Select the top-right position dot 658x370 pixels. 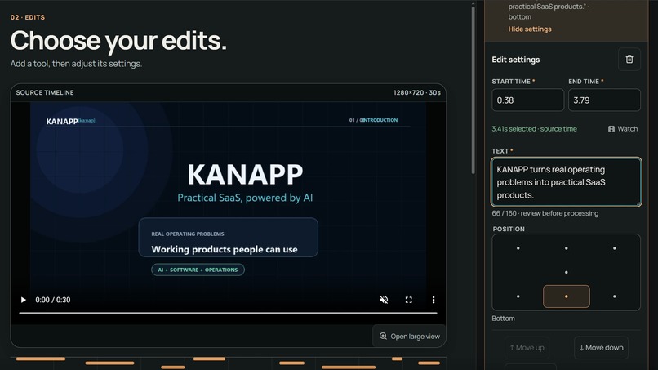[615, 248]
